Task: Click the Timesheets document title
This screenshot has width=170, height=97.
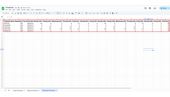Action: 9,8
